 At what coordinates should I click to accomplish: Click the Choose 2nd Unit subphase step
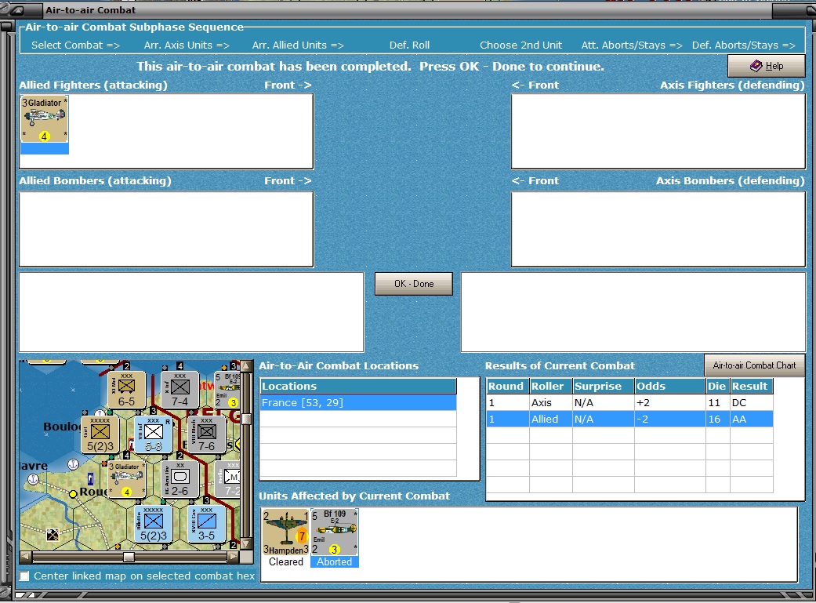click(x=521, y=45)
